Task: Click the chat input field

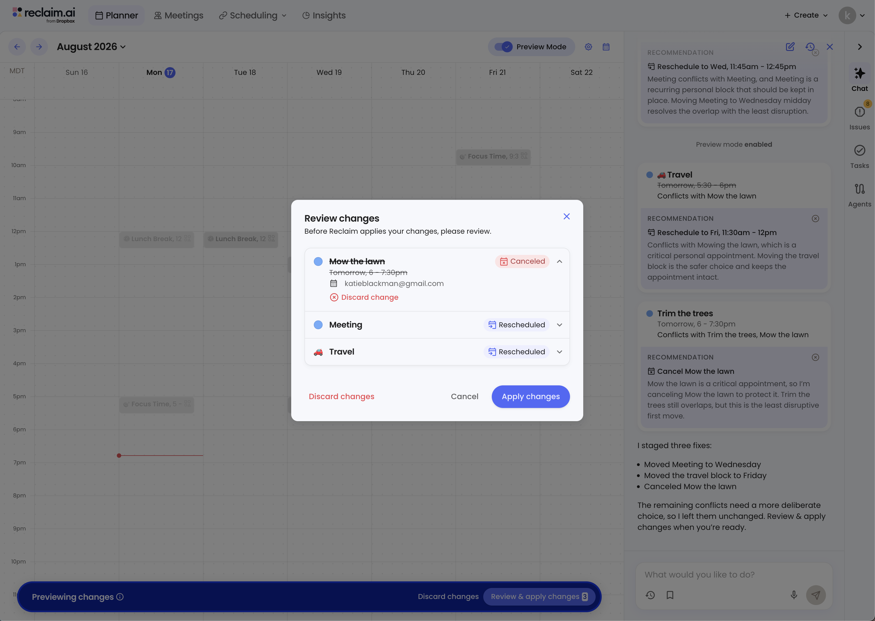Action: tap(733, 575)
